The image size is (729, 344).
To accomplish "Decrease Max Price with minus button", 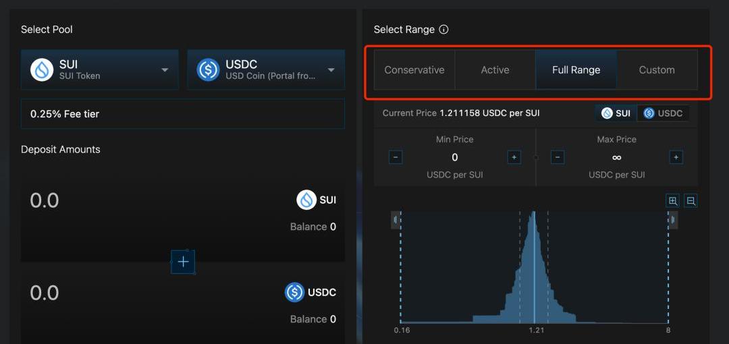I will pos(558,157).
